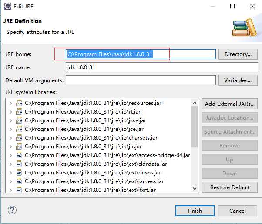Confirm with the Finish button

(x=195, y=211)
